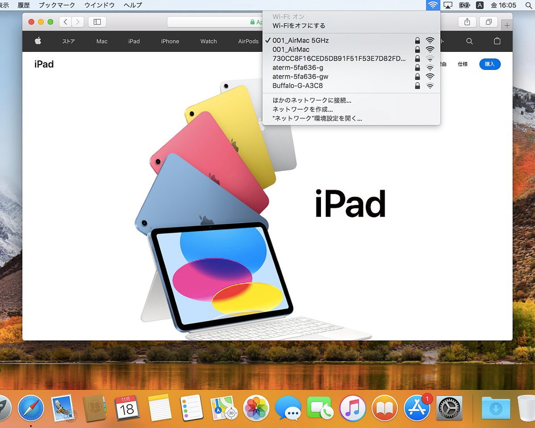Image resolution: width=535 pixels, height=428 pixels.
Task: Go back to the previous page
Action: 66,22
